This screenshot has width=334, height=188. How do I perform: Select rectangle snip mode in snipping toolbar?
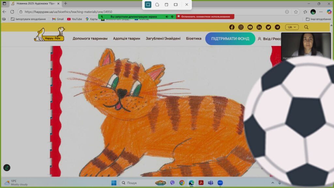click(x=148, y=5)
